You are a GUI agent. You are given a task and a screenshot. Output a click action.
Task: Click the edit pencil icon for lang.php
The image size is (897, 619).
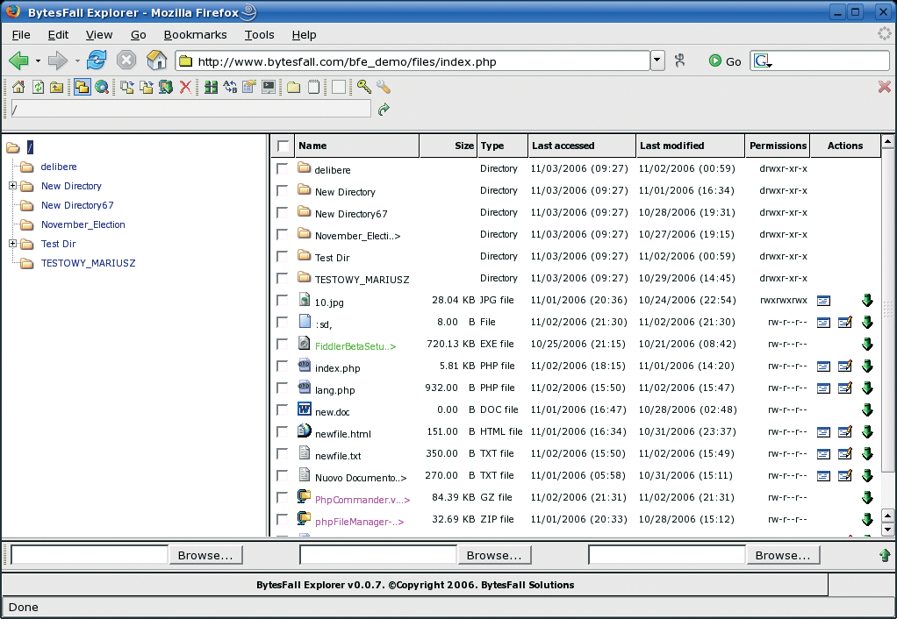click(845, 388)
